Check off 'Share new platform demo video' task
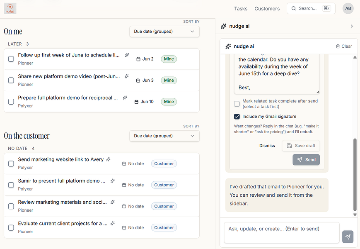This screenshot has height=249, width=360. (x=11, y=80)
